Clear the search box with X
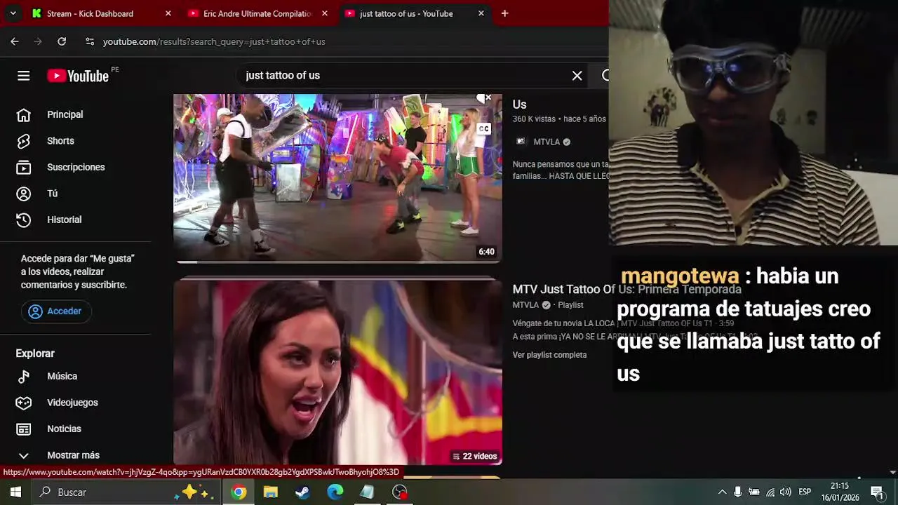The image size is (898, 505). pyautogui.click(x=577, y=76)
